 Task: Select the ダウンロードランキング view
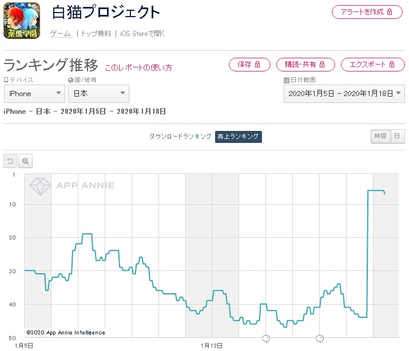[180, 137]
